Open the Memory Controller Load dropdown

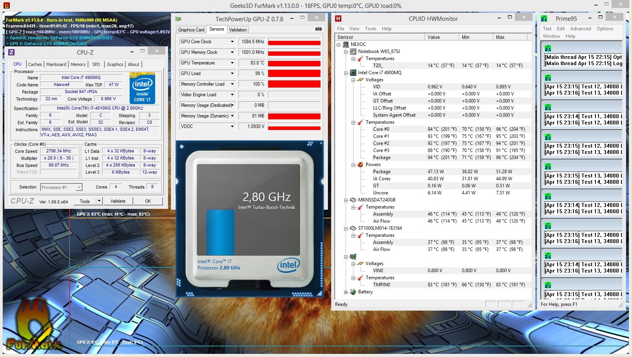click(x=232, y=84)
